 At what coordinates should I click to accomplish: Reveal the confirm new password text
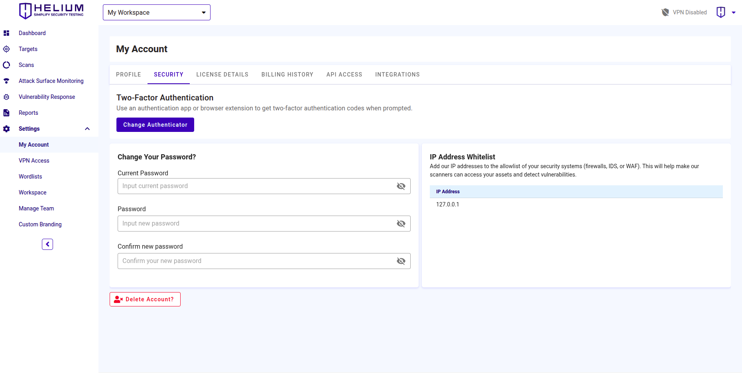click(401, 261)
